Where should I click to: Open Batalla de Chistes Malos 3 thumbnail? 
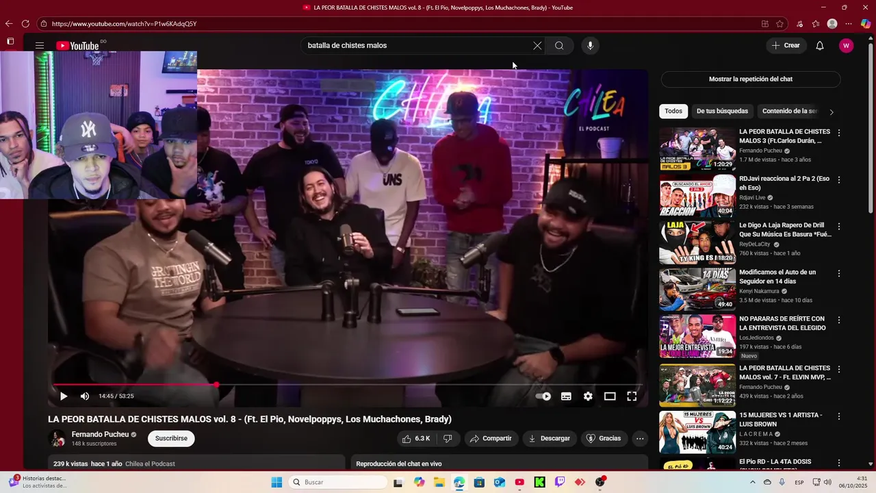click(x=697, y=149)
